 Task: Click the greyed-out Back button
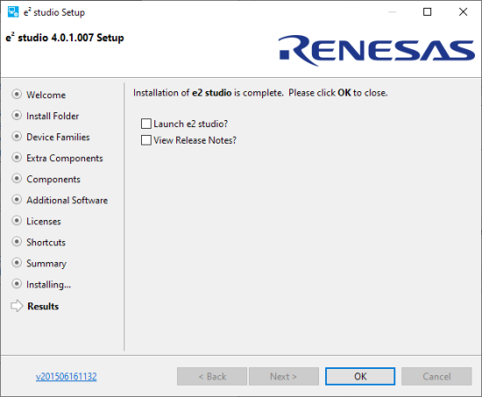[212, 376]
